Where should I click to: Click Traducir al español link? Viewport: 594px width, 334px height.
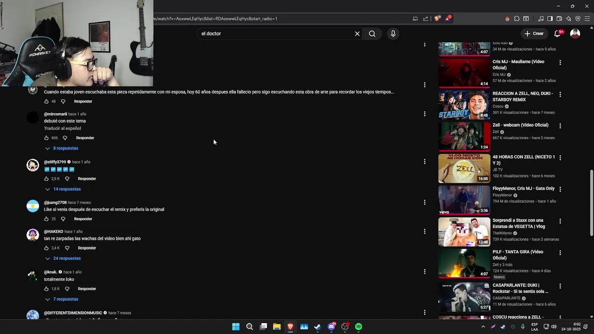click(x=63, y=128)
